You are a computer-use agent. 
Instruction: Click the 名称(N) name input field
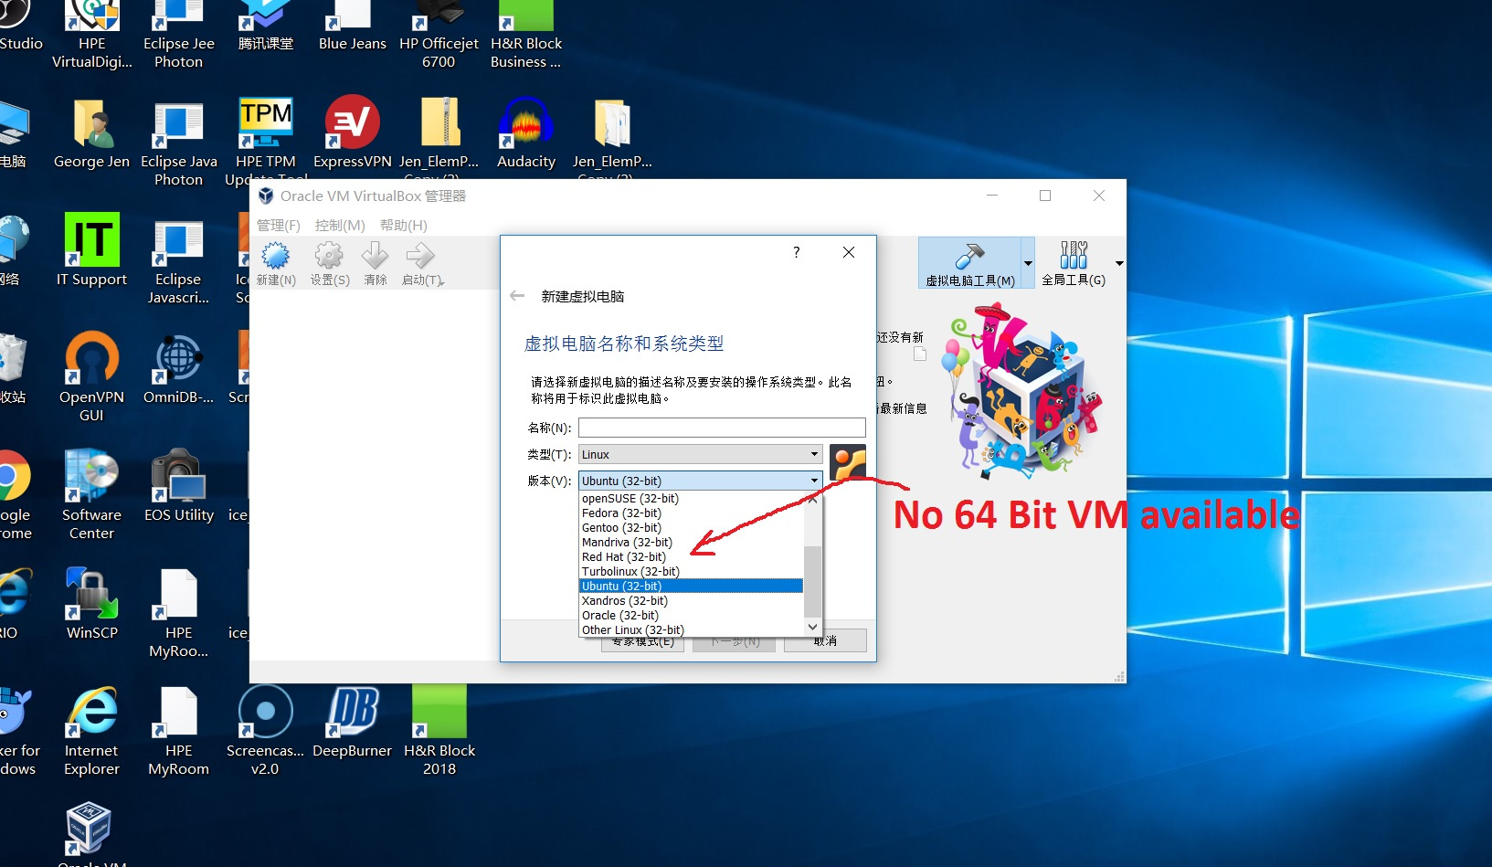click(722, 428)
